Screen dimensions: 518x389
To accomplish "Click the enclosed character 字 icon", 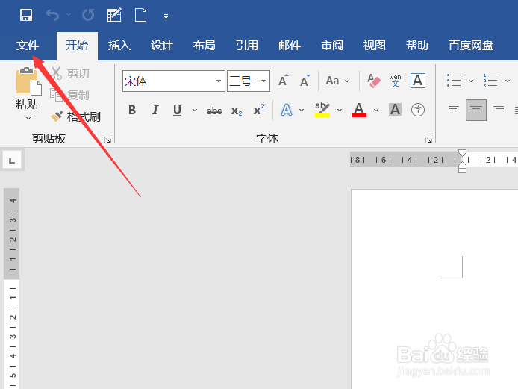I will (418, 110).
